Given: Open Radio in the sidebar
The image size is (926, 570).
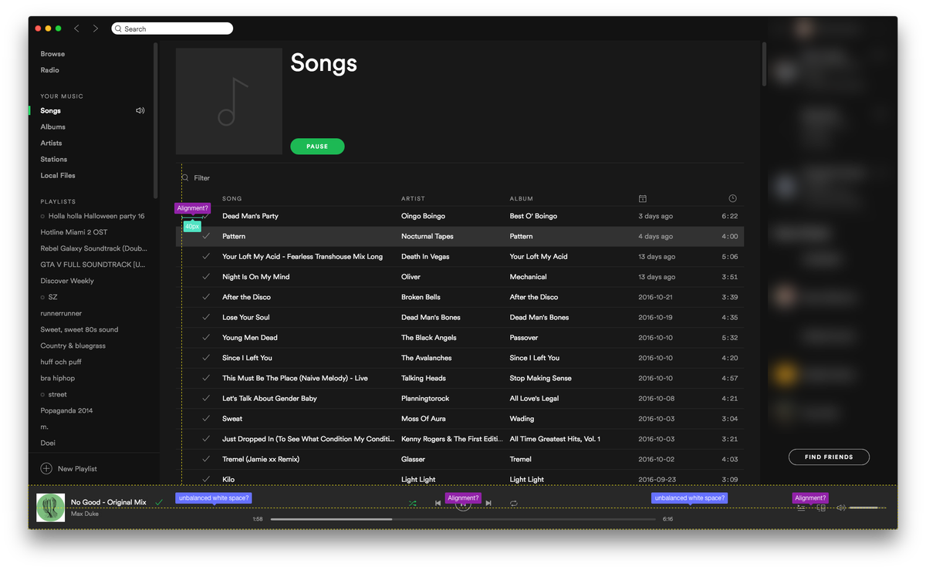Looking at the screenshot, I should pos(49,70).
